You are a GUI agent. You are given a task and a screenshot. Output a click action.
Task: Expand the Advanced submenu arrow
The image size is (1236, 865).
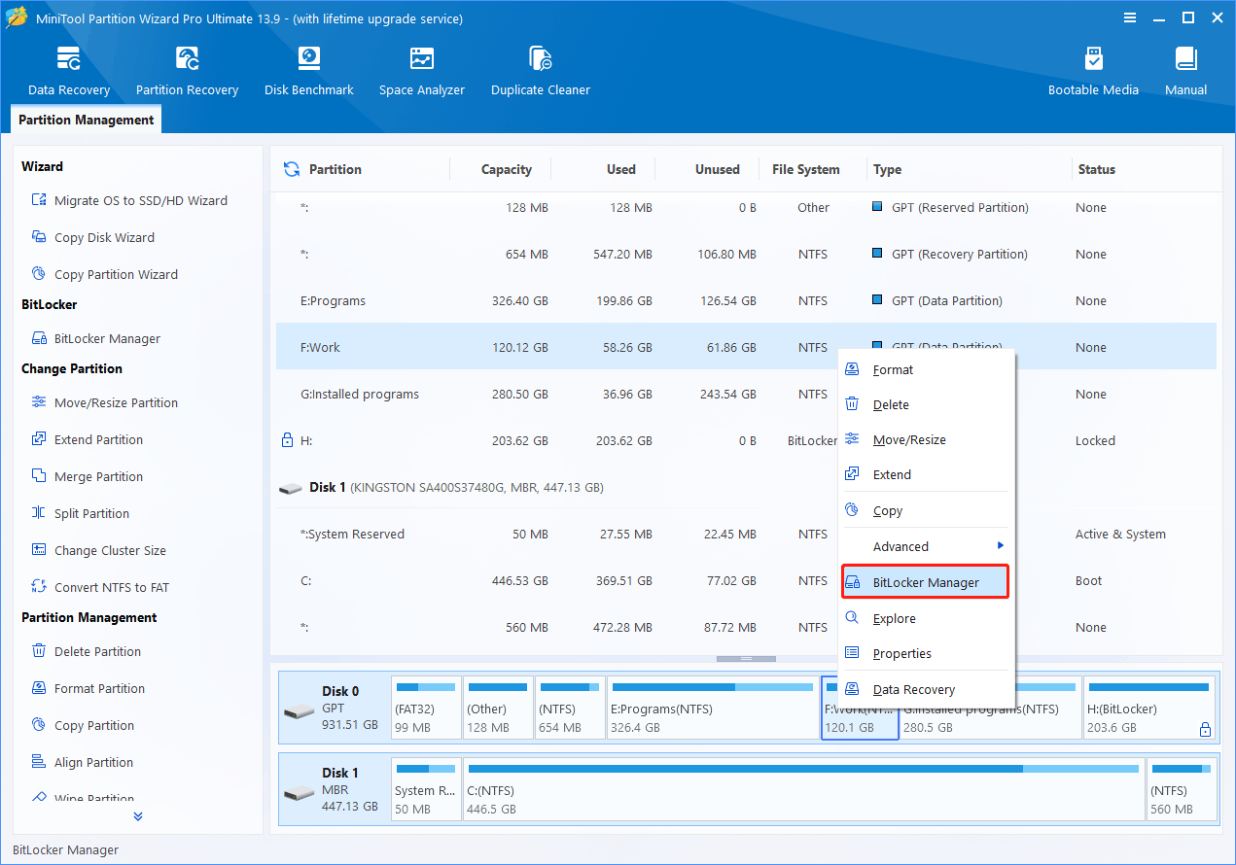[x=1001, y=545]
